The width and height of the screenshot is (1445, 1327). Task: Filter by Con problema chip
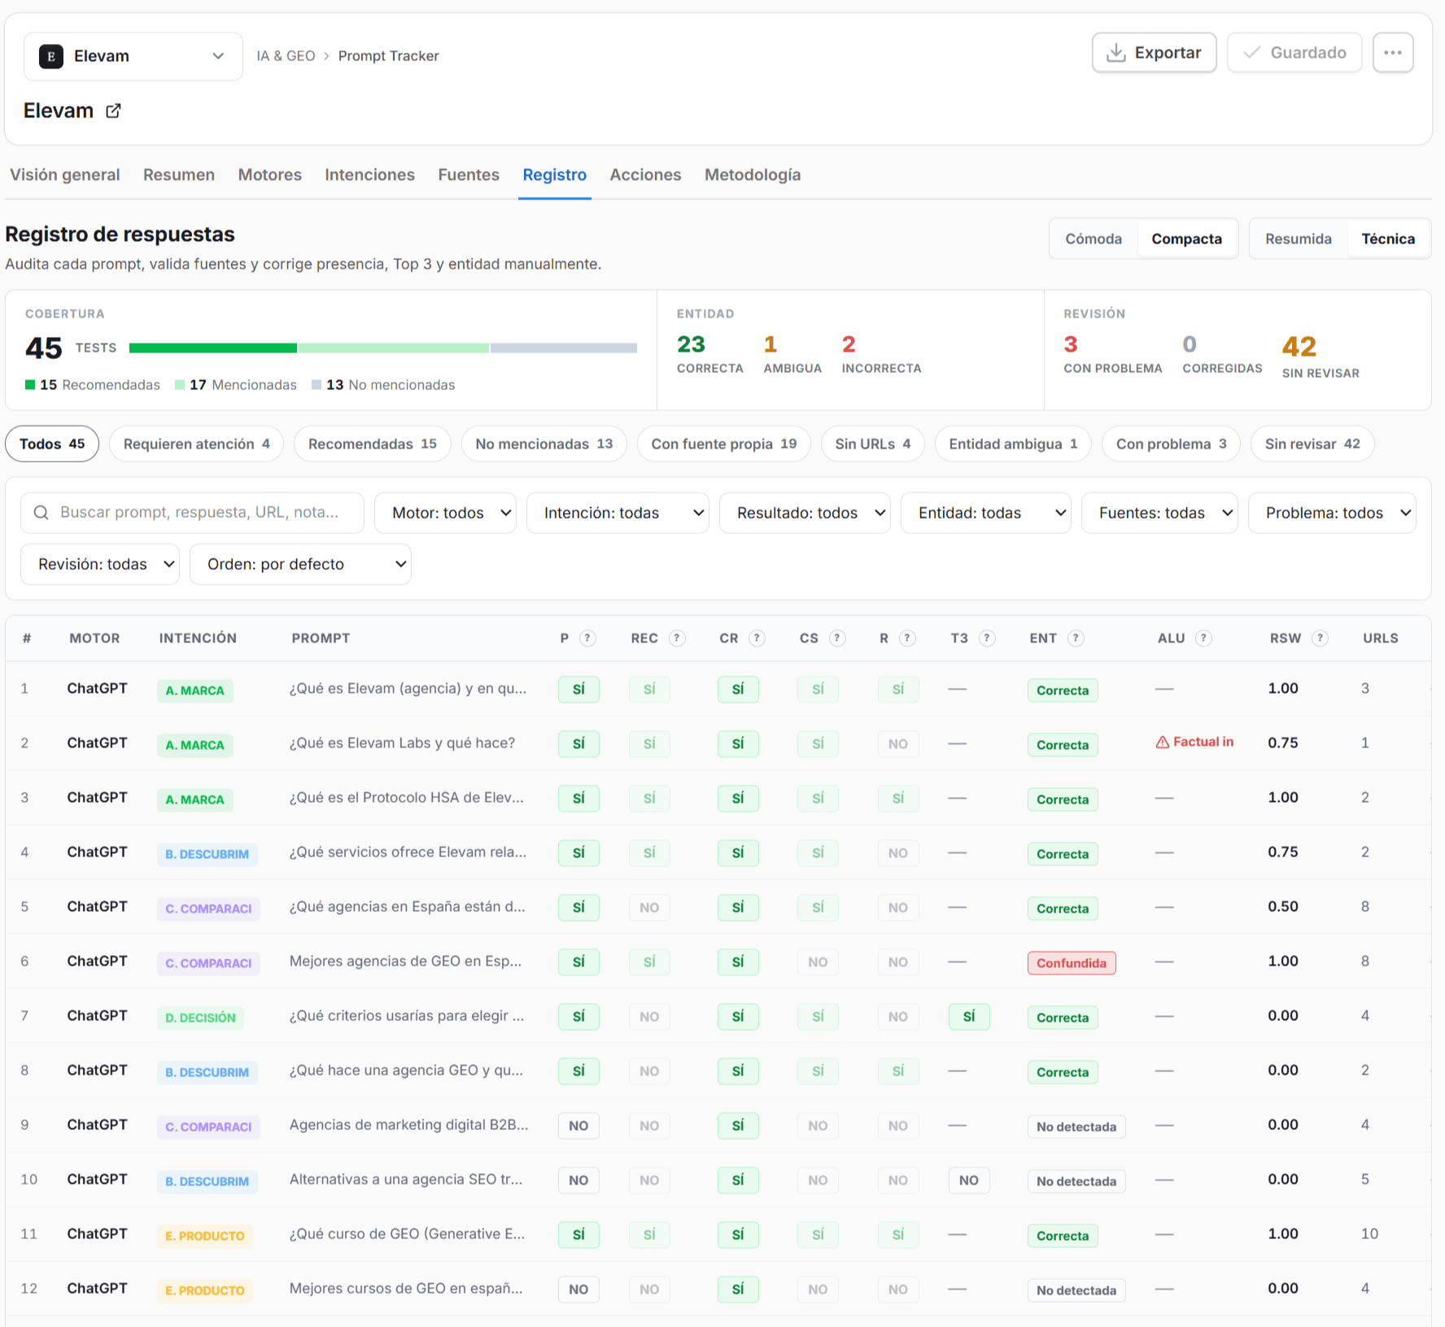[x=1171, y=445]
